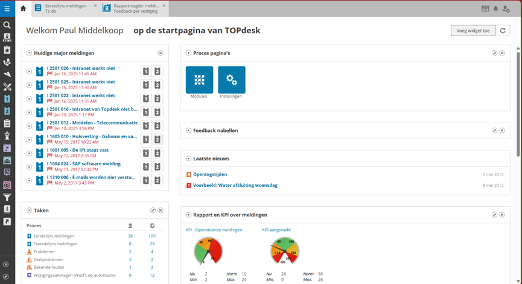Open the planner calendar icon in top bar
522x284 pixels.
[x=485, y=8]
